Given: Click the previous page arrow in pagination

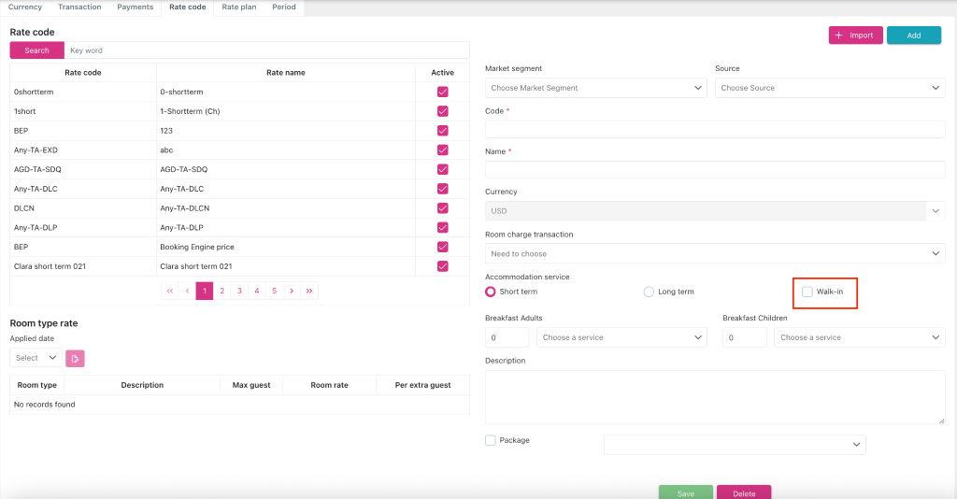Looking at the screenshot, I should coord(187,292).
